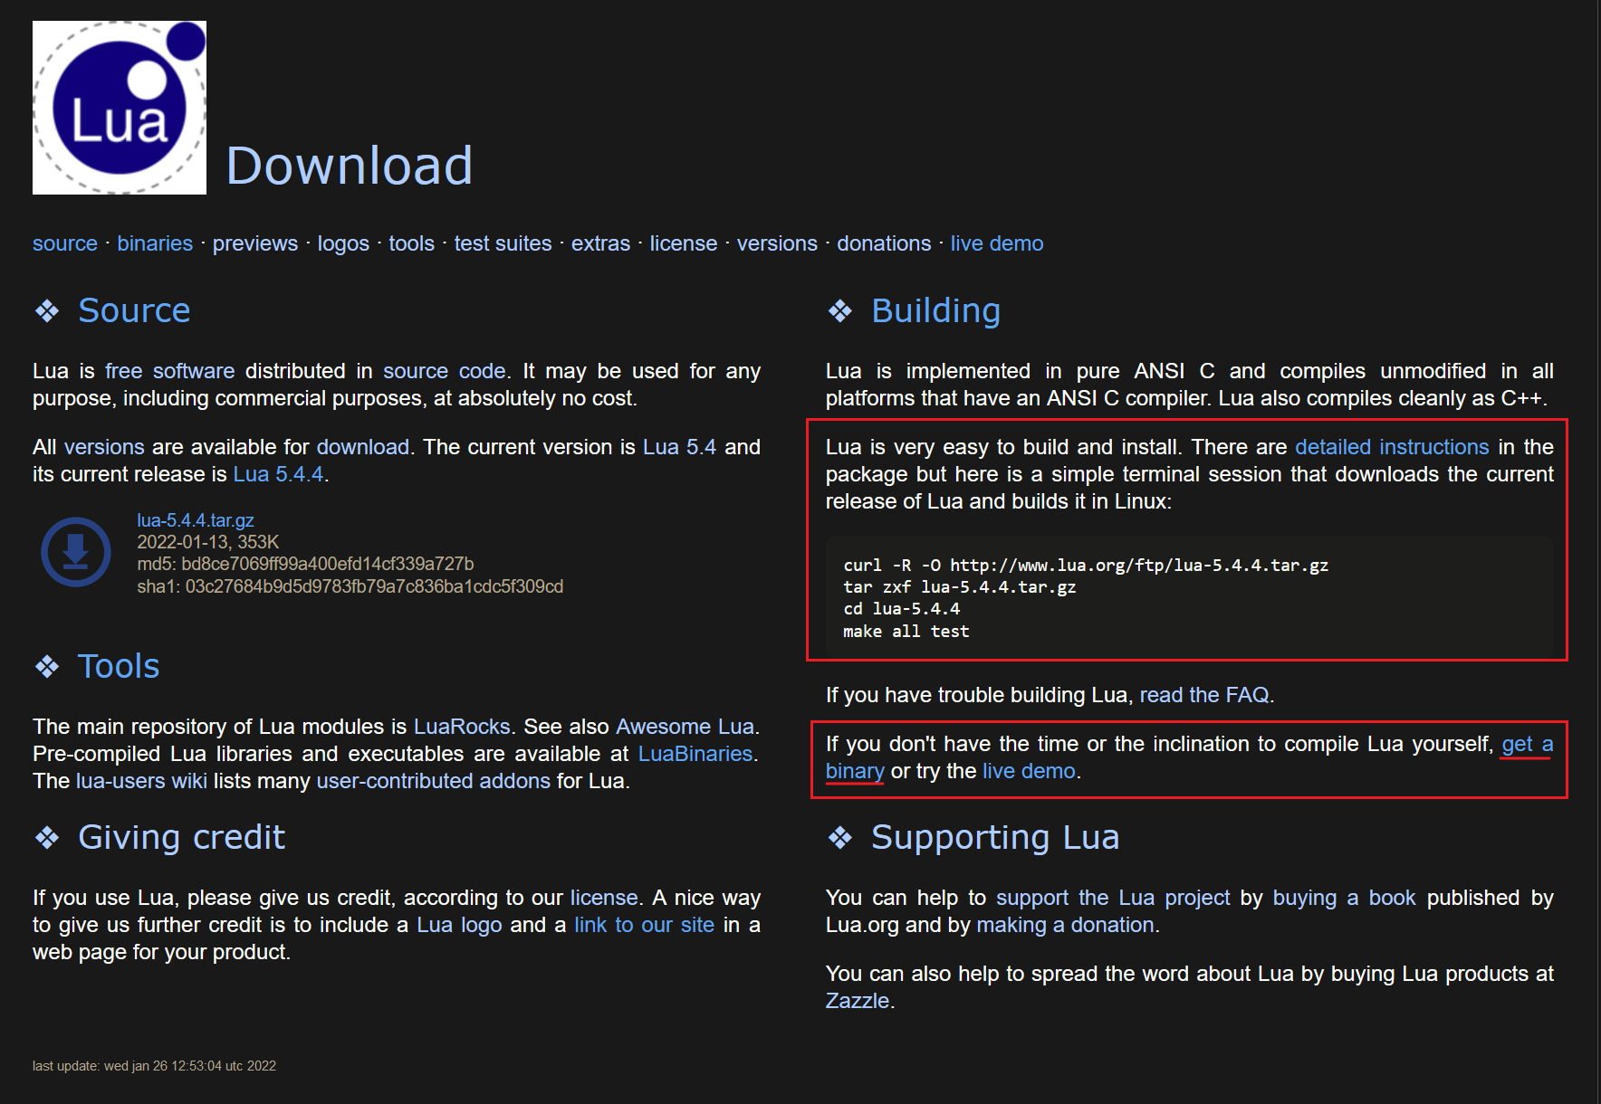Click the 'Giving credit' section heading
The image size is (1601, 1104).
181,837
